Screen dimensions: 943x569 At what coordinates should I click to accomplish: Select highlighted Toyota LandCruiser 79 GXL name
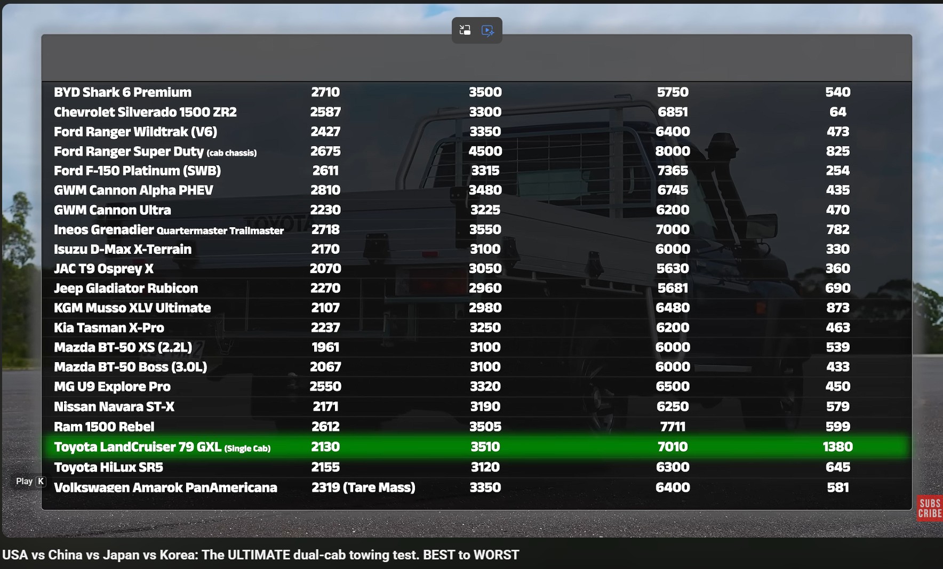[162, 447]
